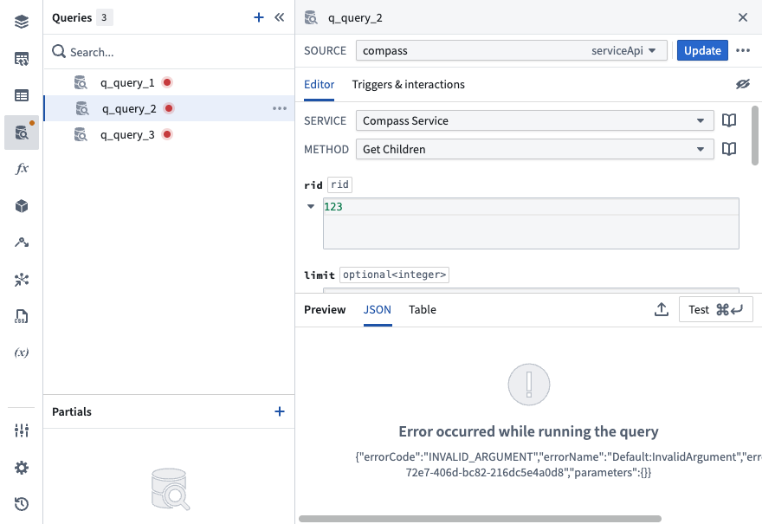Click the Update button
The height and width of the screenshot is (524, 762).
pos(702,50)
